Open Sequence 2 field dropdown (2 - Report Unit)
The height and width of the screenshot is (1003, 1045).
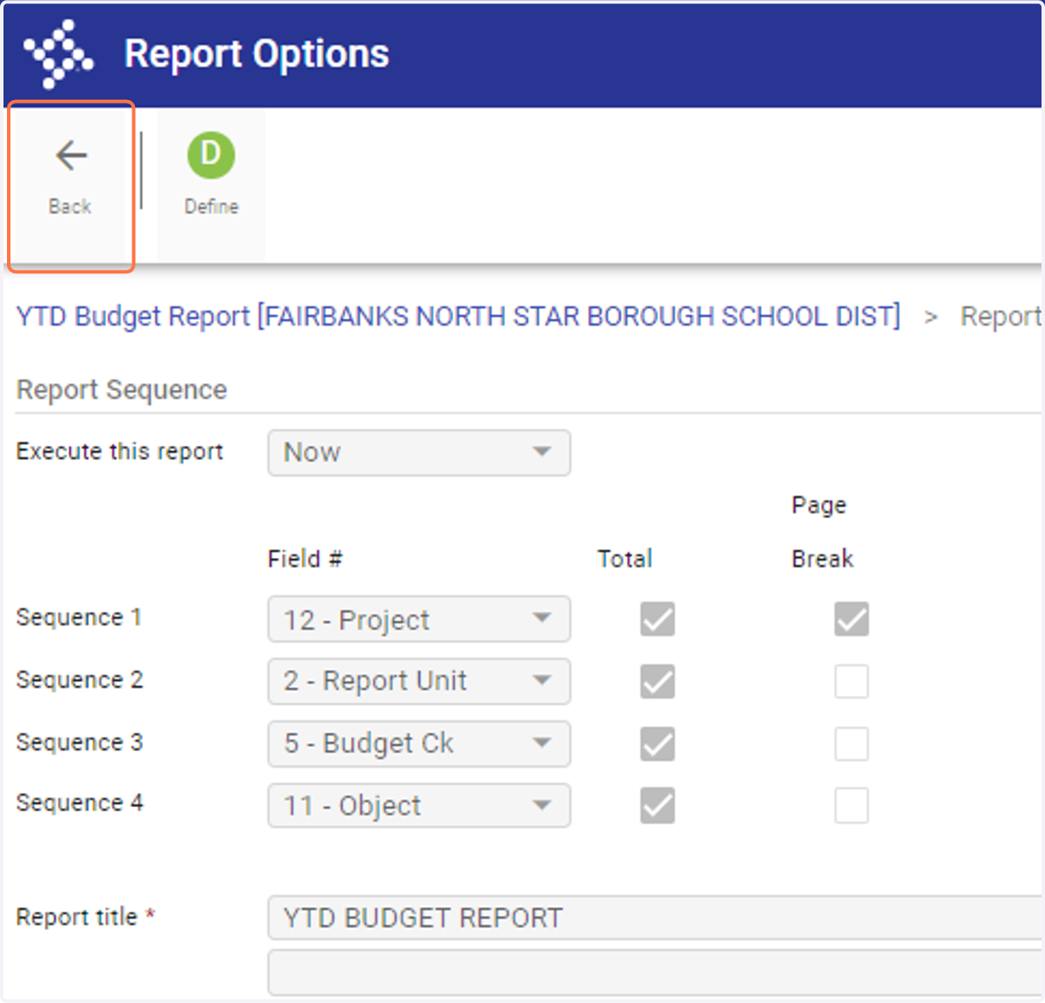pos(419,681)
